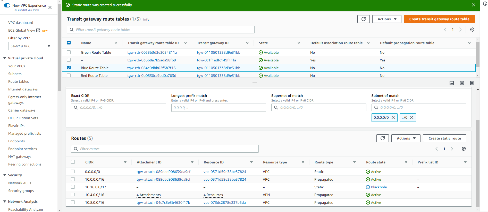Collapse the Virtual private cloud section
Viewport: 488px width, 212px height.
click(x=5, y=58)
